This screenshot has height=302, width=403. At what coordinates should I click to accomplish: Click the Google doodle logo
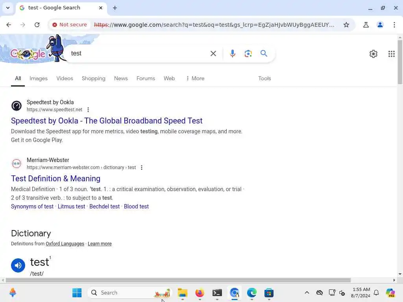[x=28, y=53]
